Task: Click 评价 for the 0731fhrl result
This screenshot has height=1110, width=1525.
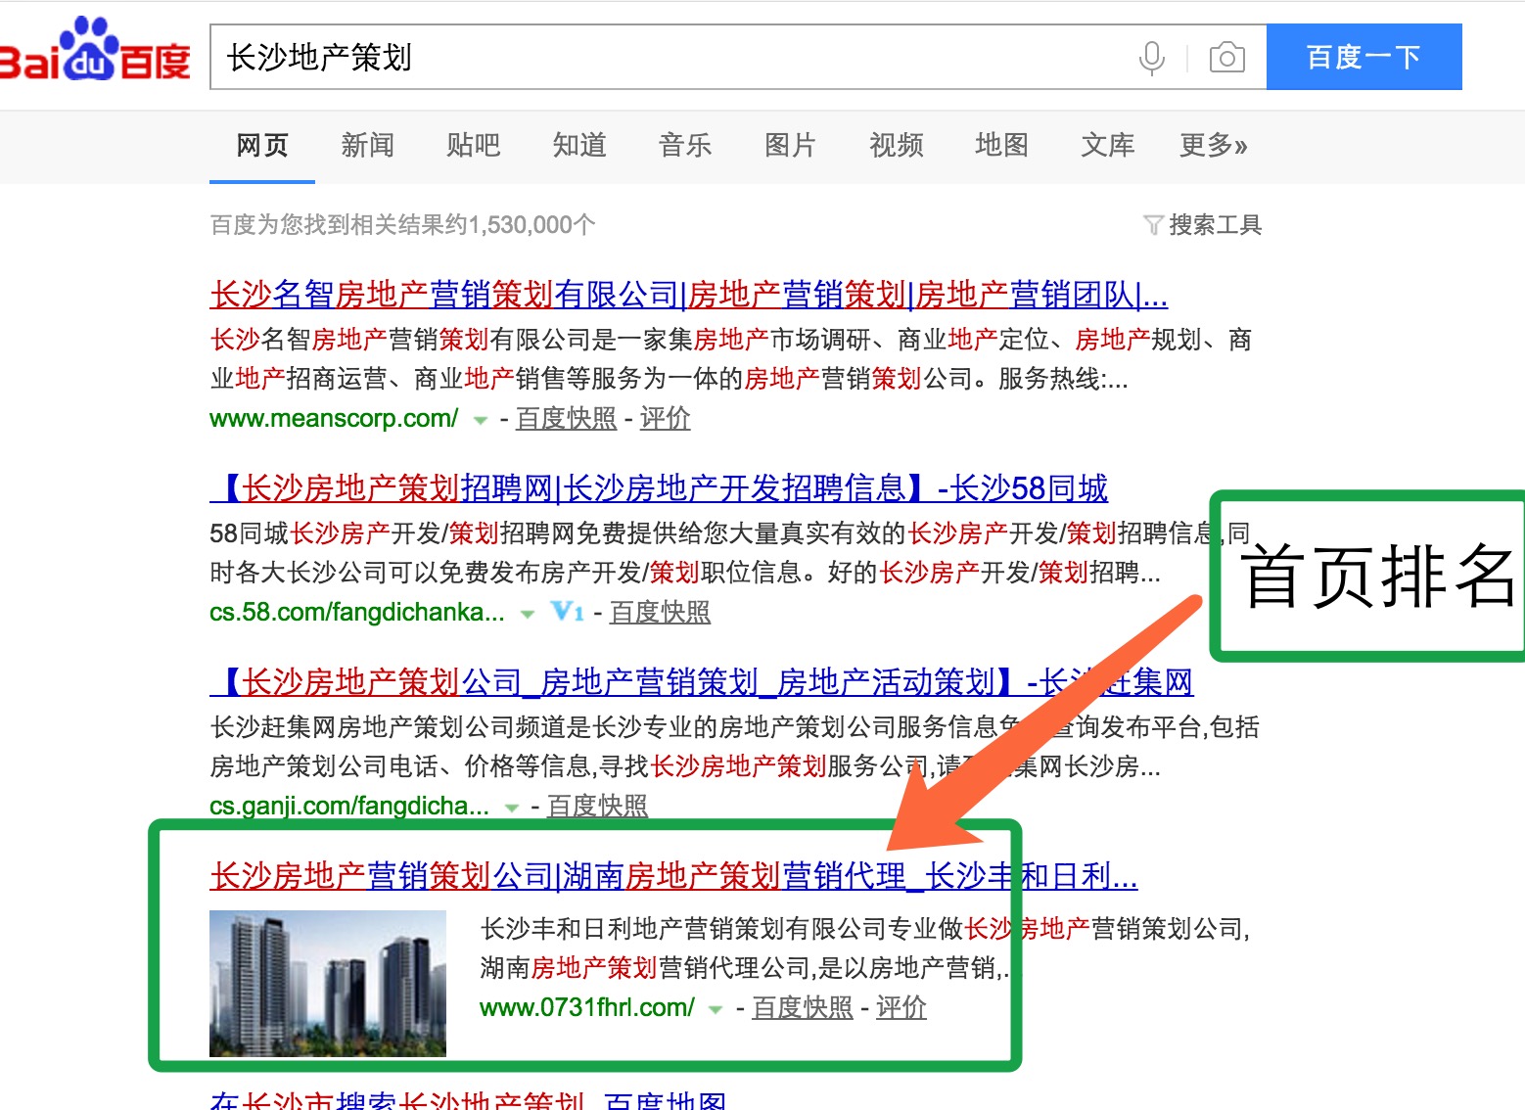Action: [x=901, y=1007]
